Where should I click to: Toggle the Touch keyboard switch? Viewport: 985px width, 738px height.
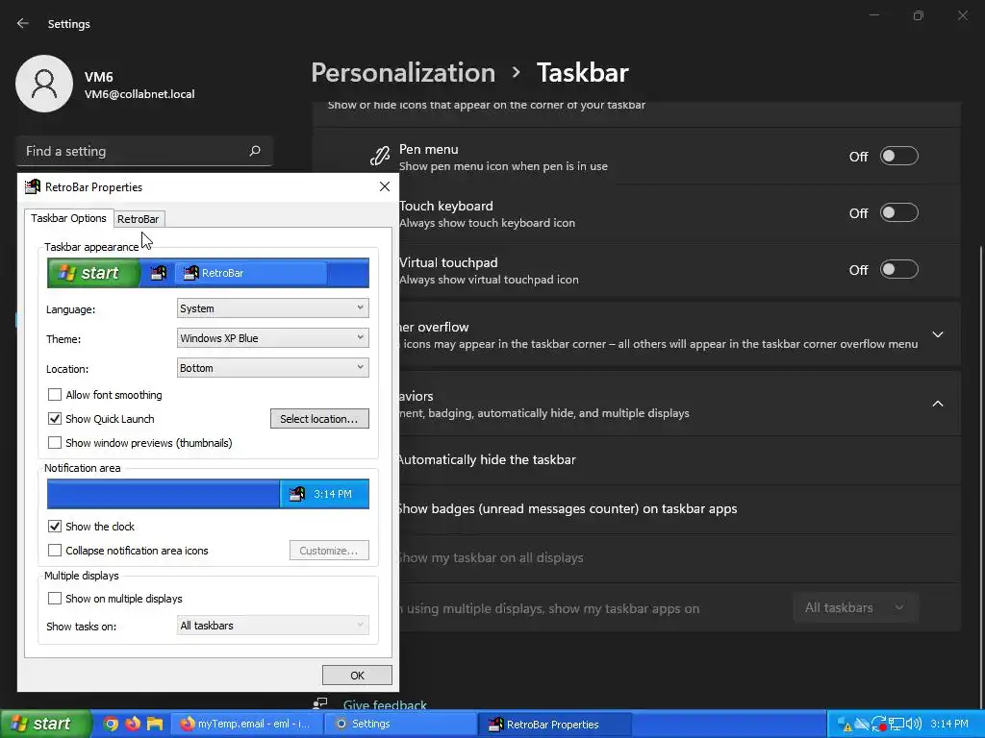pyautogui.click(x=899, y=212)
